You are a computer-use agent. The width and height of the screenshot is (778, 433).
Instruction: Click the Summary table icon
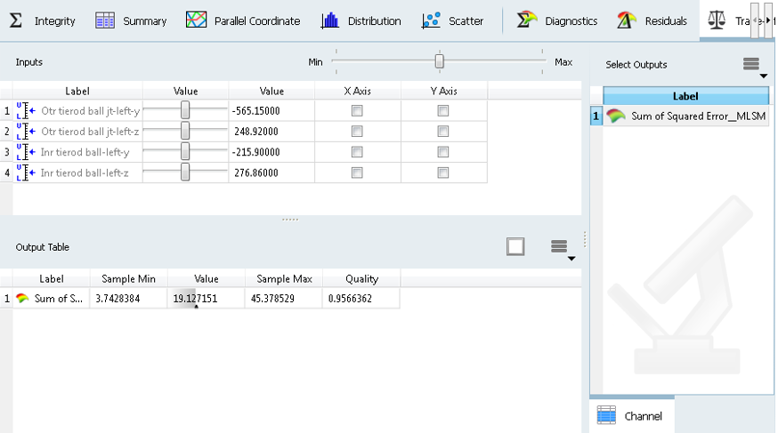[105, 20]
